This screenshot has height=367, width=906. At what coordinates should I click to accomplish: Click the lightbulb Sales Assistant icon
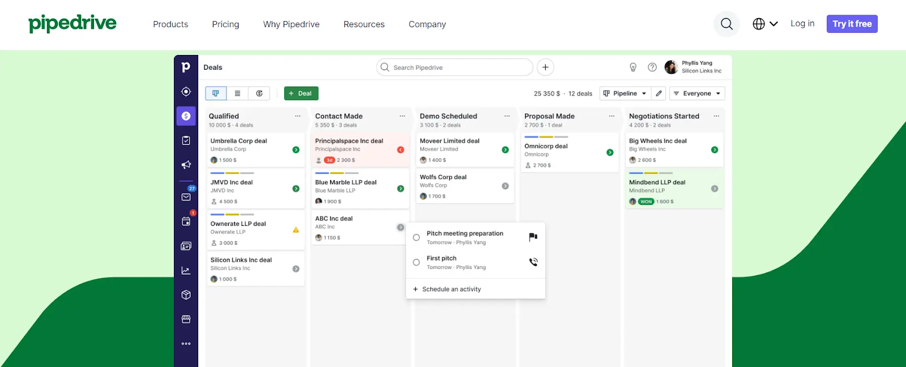tap(633, 67)
